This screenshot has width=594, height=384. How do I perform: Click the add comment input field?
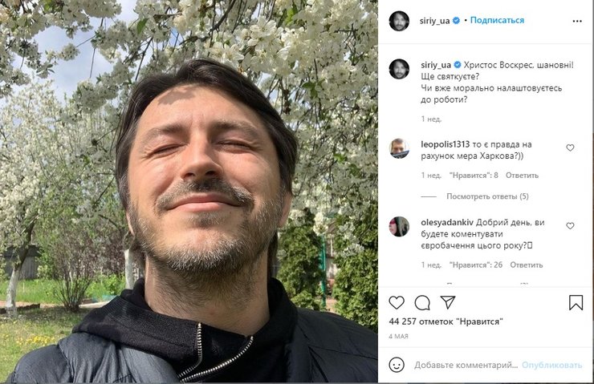coord(466,365)
